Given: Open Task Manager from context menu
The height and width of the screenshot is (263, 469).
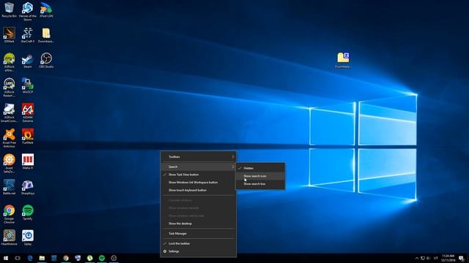Looking at the screenshot, I should (199, 234).
